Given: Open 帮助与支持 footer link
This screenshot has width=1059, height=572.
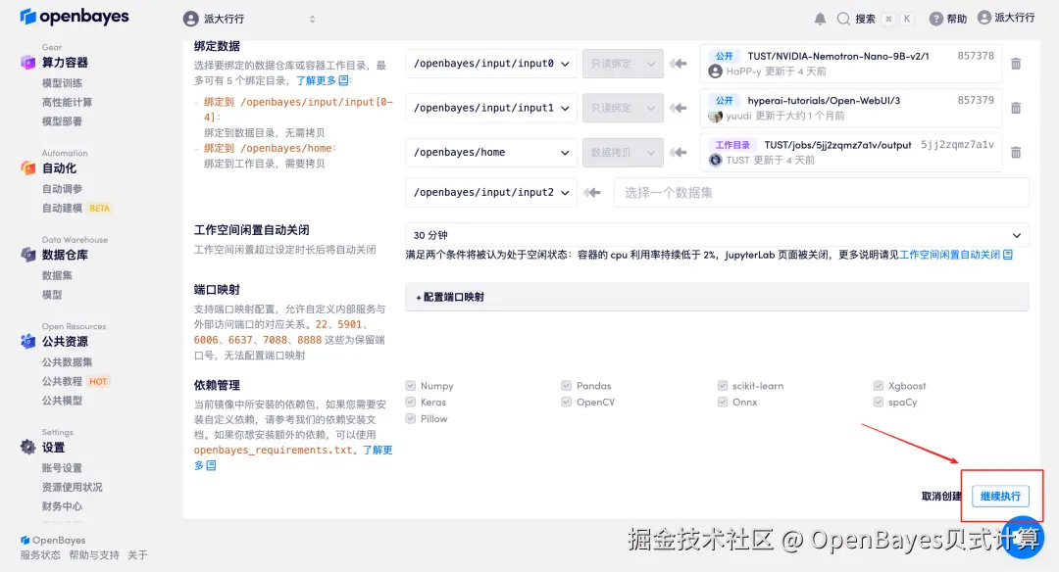Looking at the screenshot, I should (x=94, y=555).
